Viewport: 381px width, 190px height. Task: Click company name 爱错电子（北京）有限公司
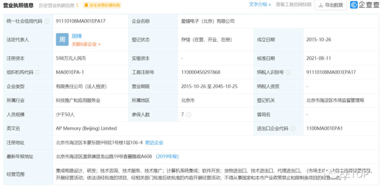tap(208, 21)
